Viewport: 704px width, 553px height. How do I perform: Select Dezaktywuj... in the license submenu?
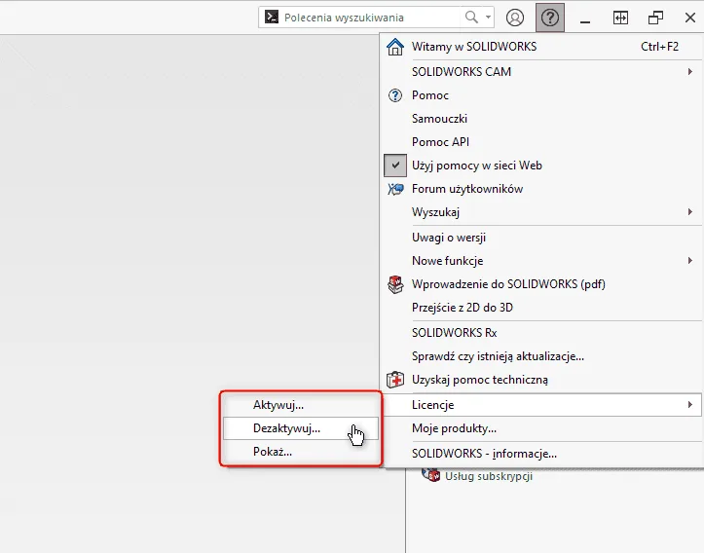pos(301,428)
